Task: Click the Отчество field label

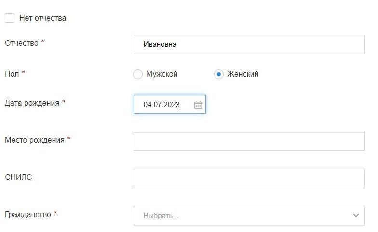Action: point(22,43)
